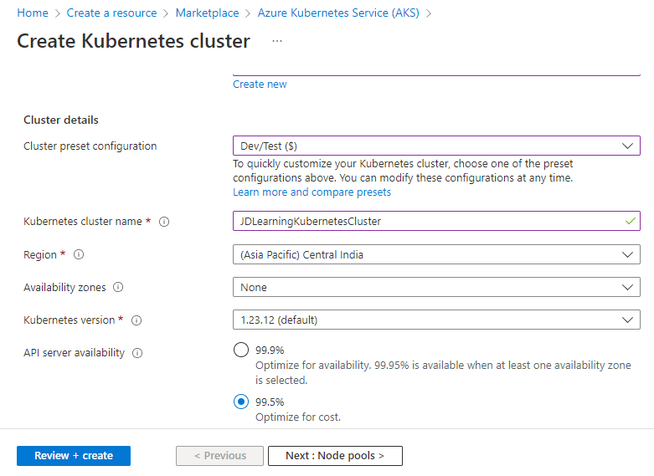Expand the Kubernetes version dropdown
This screenshot has height=476, width=654.
[436, 320]
